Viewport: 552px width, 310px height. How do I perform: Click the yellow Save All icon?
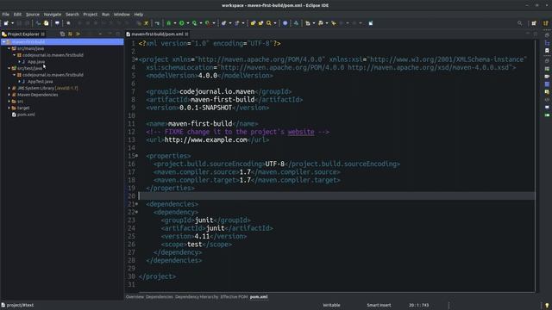pos(46,23)
